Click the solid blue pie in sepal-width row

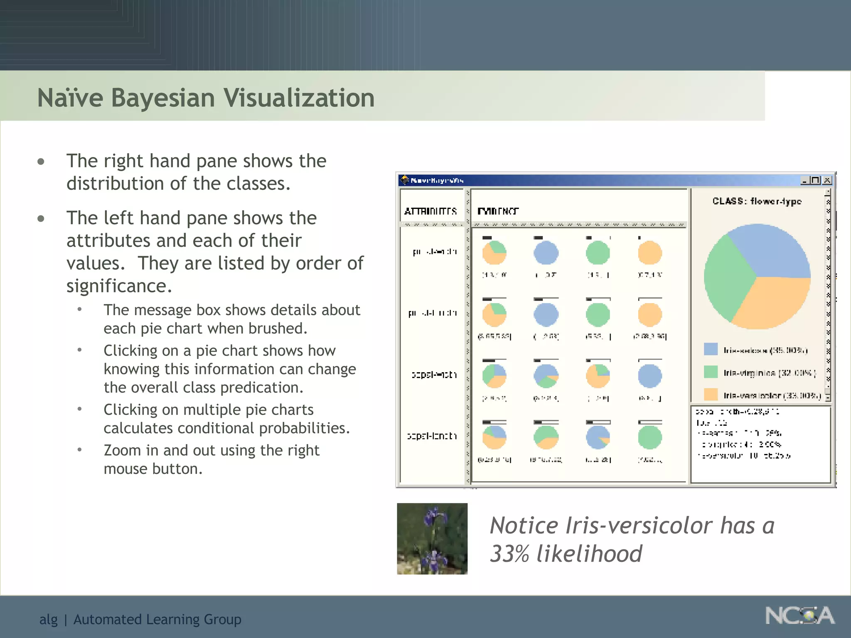pos(649,376)
